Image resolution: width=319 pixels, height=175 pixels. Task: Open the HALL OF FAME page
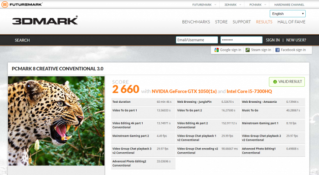click(x=291, y=22)
